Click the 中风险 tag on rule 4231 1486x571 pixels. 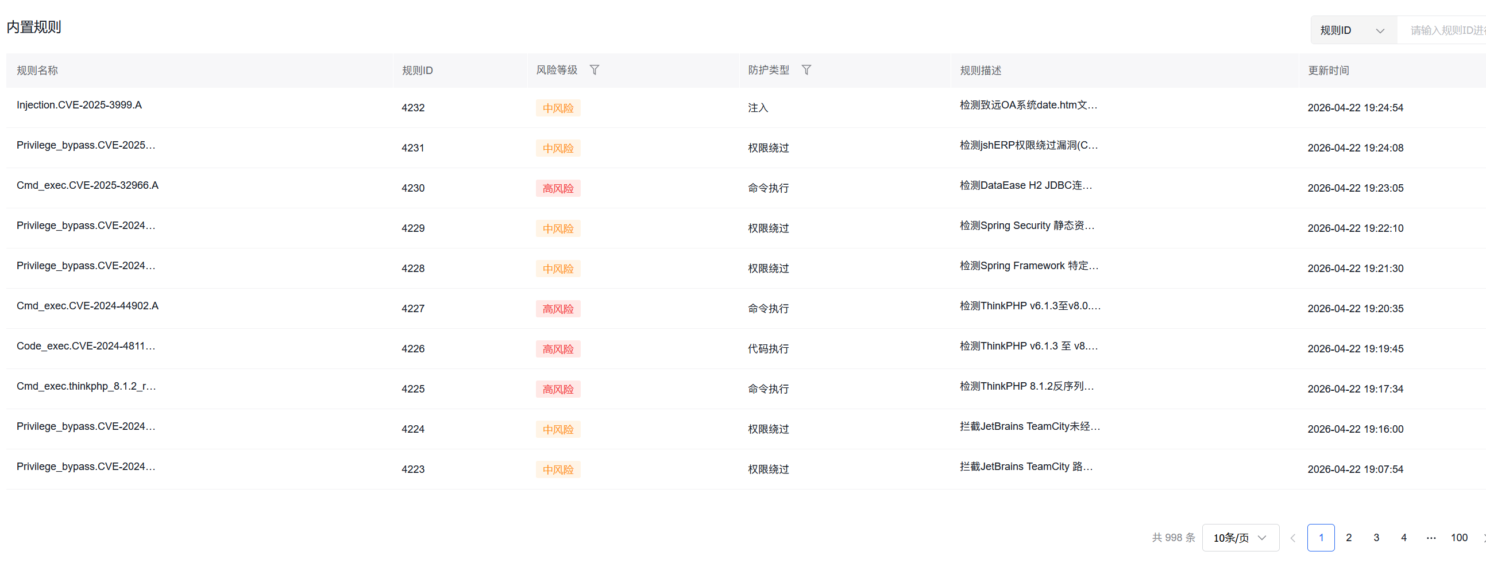click(558, 147)
